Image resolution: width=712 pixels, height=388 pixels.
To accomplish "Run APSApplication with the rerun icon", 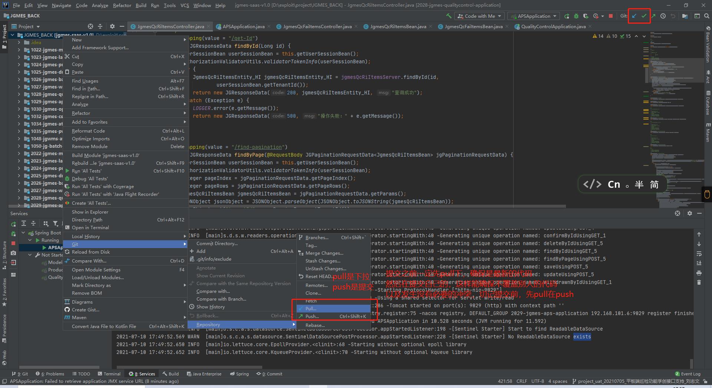I will [x=567, y=16].
